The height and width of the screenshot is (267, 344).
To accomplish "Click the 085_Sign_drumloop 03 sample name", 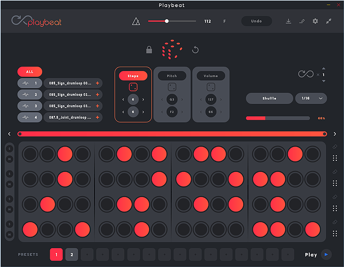I will pos(70,106).
